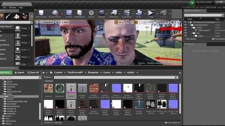The image size is (225, 126).
Task: Open the Content toolbar button
Action: [x=69, y=14]
